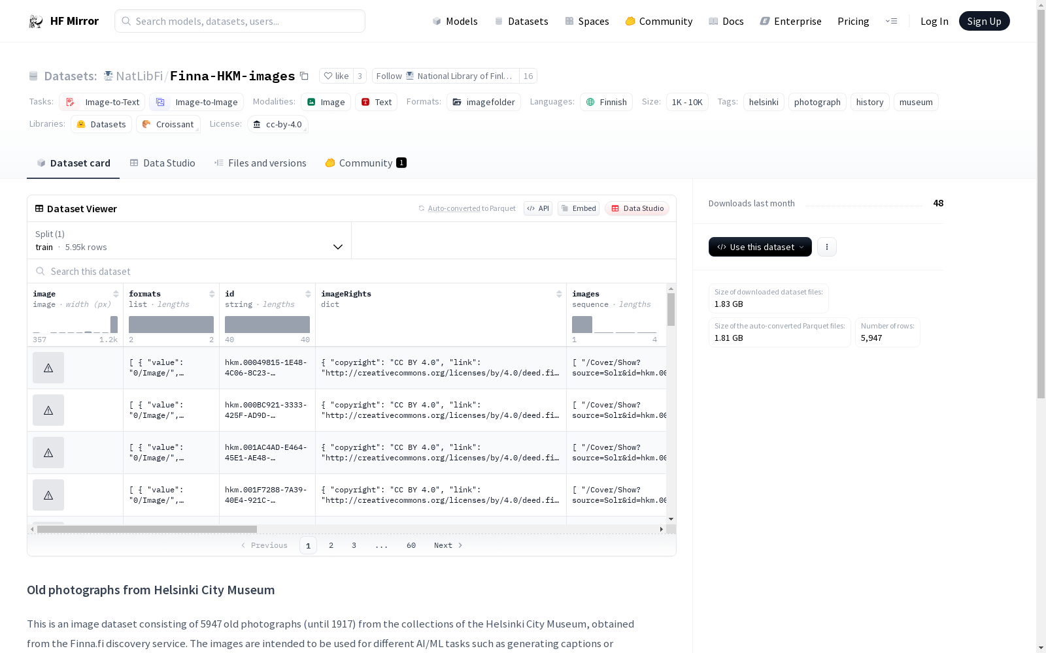Click the like count 3
Screen dimensions: 1046x653
point(360,76)
